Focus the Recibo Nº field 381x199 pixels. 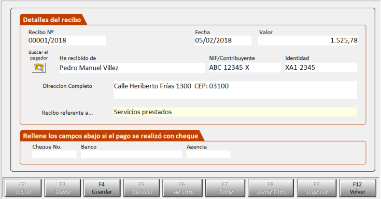point(67,40)
